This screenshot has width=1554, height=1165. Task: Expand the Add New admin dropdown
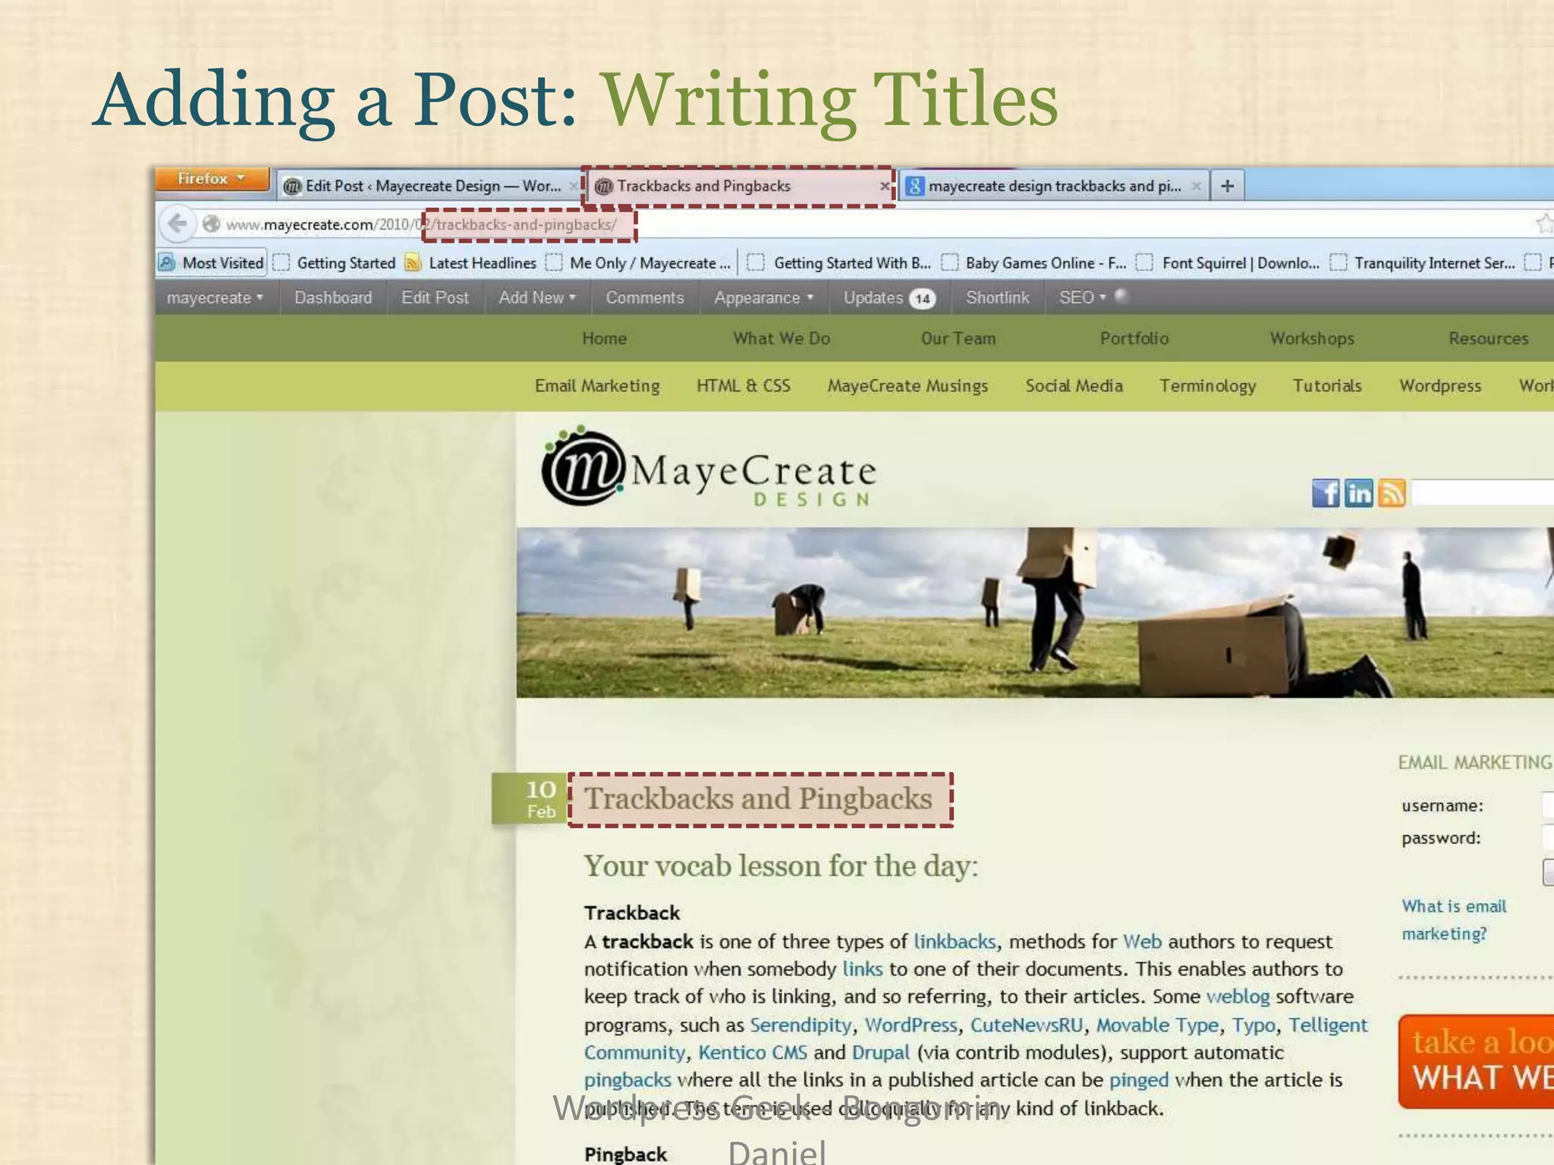coord(537,298)
